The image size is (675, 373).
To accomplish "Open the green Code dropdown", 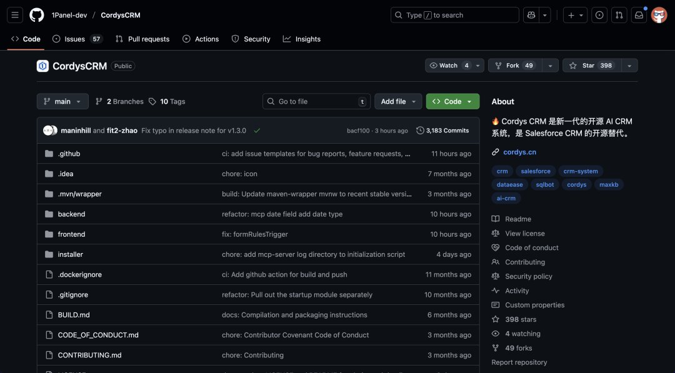I will click(452, 101).
